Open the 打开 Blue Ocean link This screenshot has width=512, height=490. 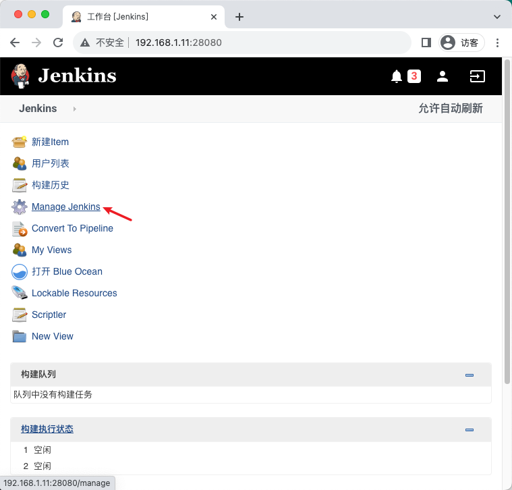67,271
